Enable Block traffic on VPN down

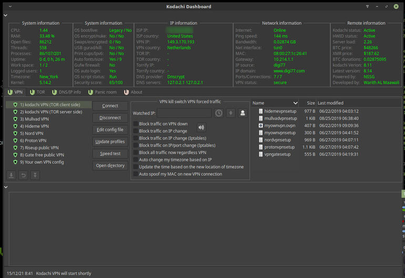coord(136,124)
